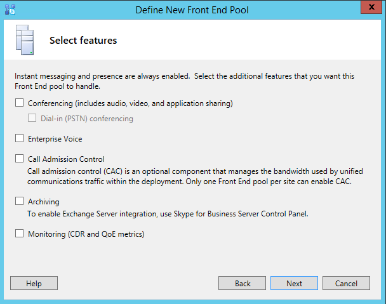This screenshot has width=386, height=304.
Task: Click the server pool icon beside Select features
Action: pyautogui.click(x=24, y=41)
